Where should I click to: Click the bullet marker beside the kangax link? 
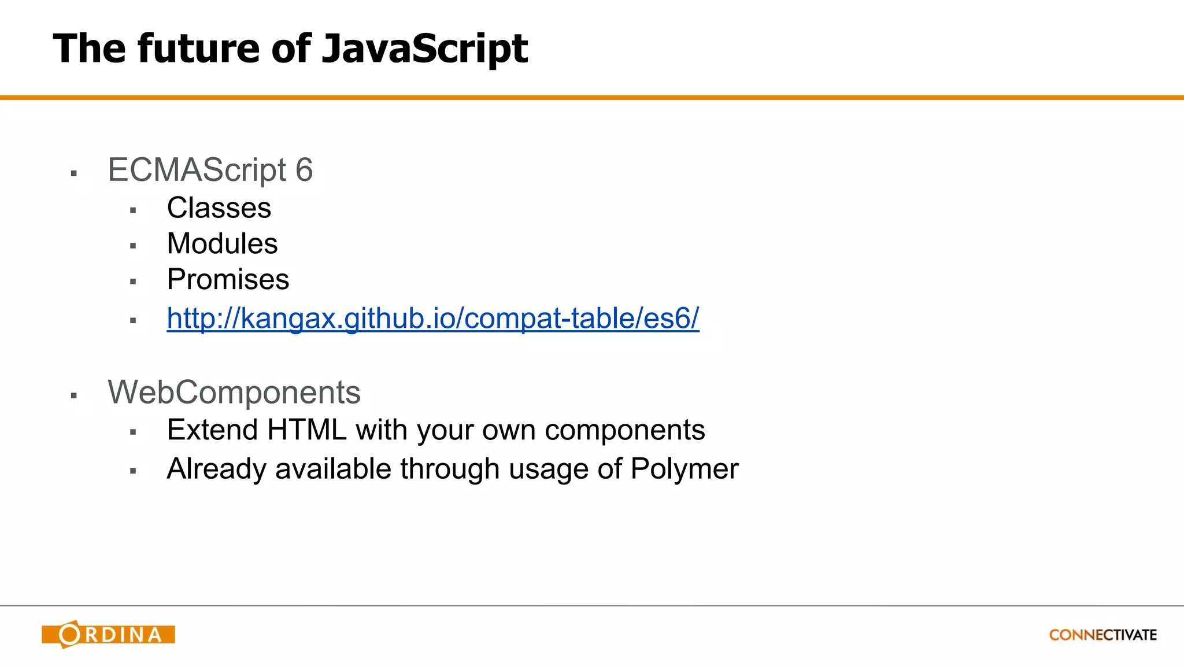(x=133, y=320)
